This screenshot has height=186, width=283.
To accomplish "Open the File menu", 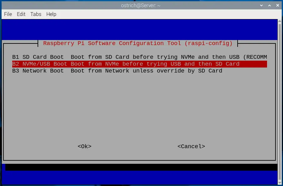I will (8, 14).
